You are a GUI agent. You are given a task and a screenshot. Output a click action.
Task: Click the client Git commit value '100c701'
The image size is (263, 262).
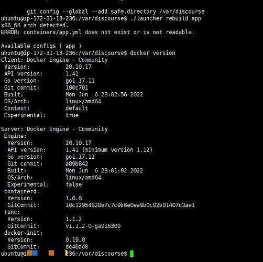77,88
